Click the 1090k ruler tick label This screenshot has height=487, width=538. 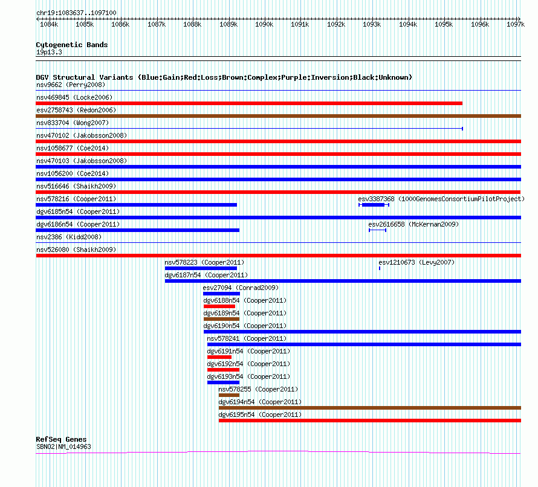[x=264, y=24]
